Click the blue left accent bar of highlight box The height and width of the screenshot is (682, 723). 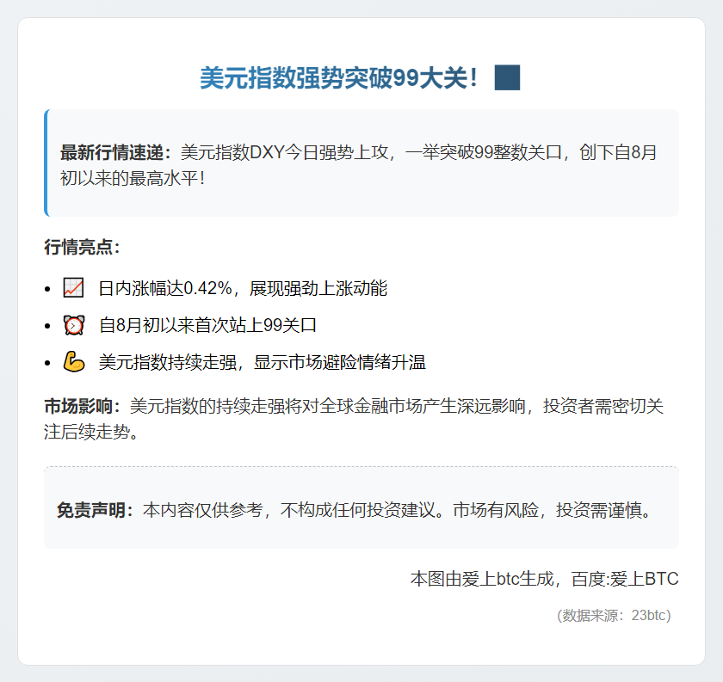(x=46, y=163)
